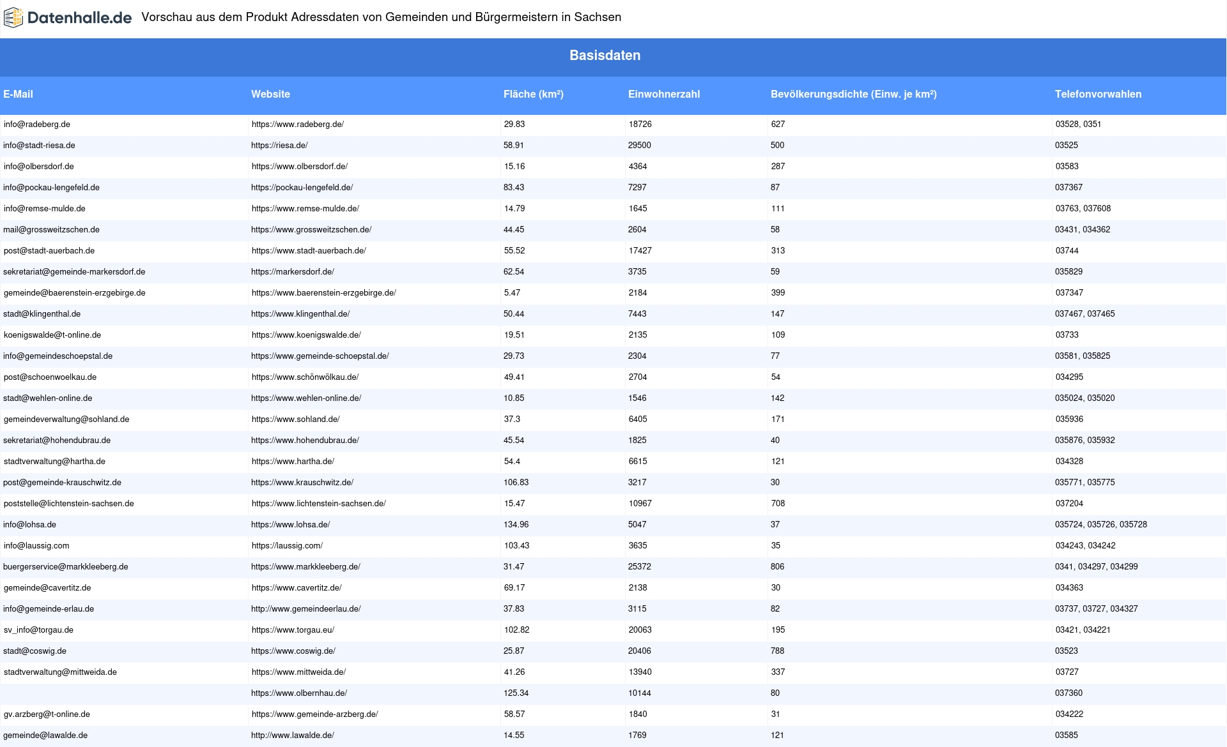Click website https://pockau-lengefeld.de/

[302, 188]
